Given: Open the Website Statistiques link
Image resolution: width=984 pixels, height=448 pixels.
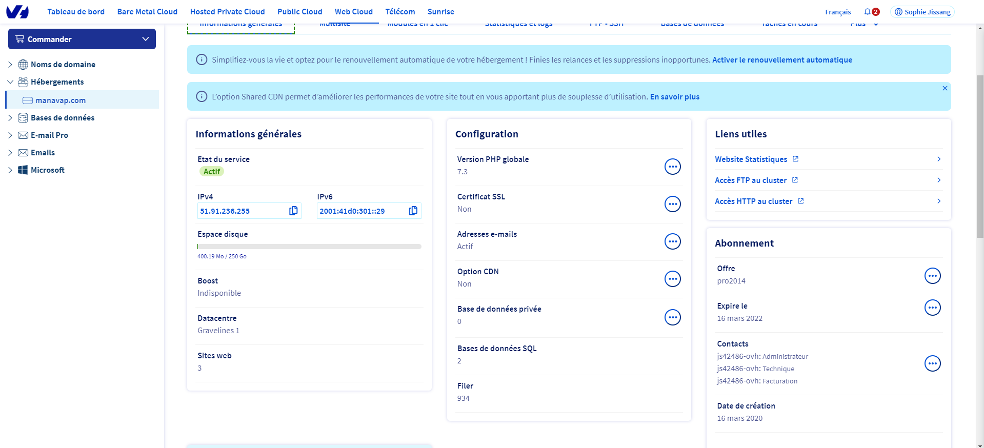Looking at the screenshot, I should tap(751, 159).
